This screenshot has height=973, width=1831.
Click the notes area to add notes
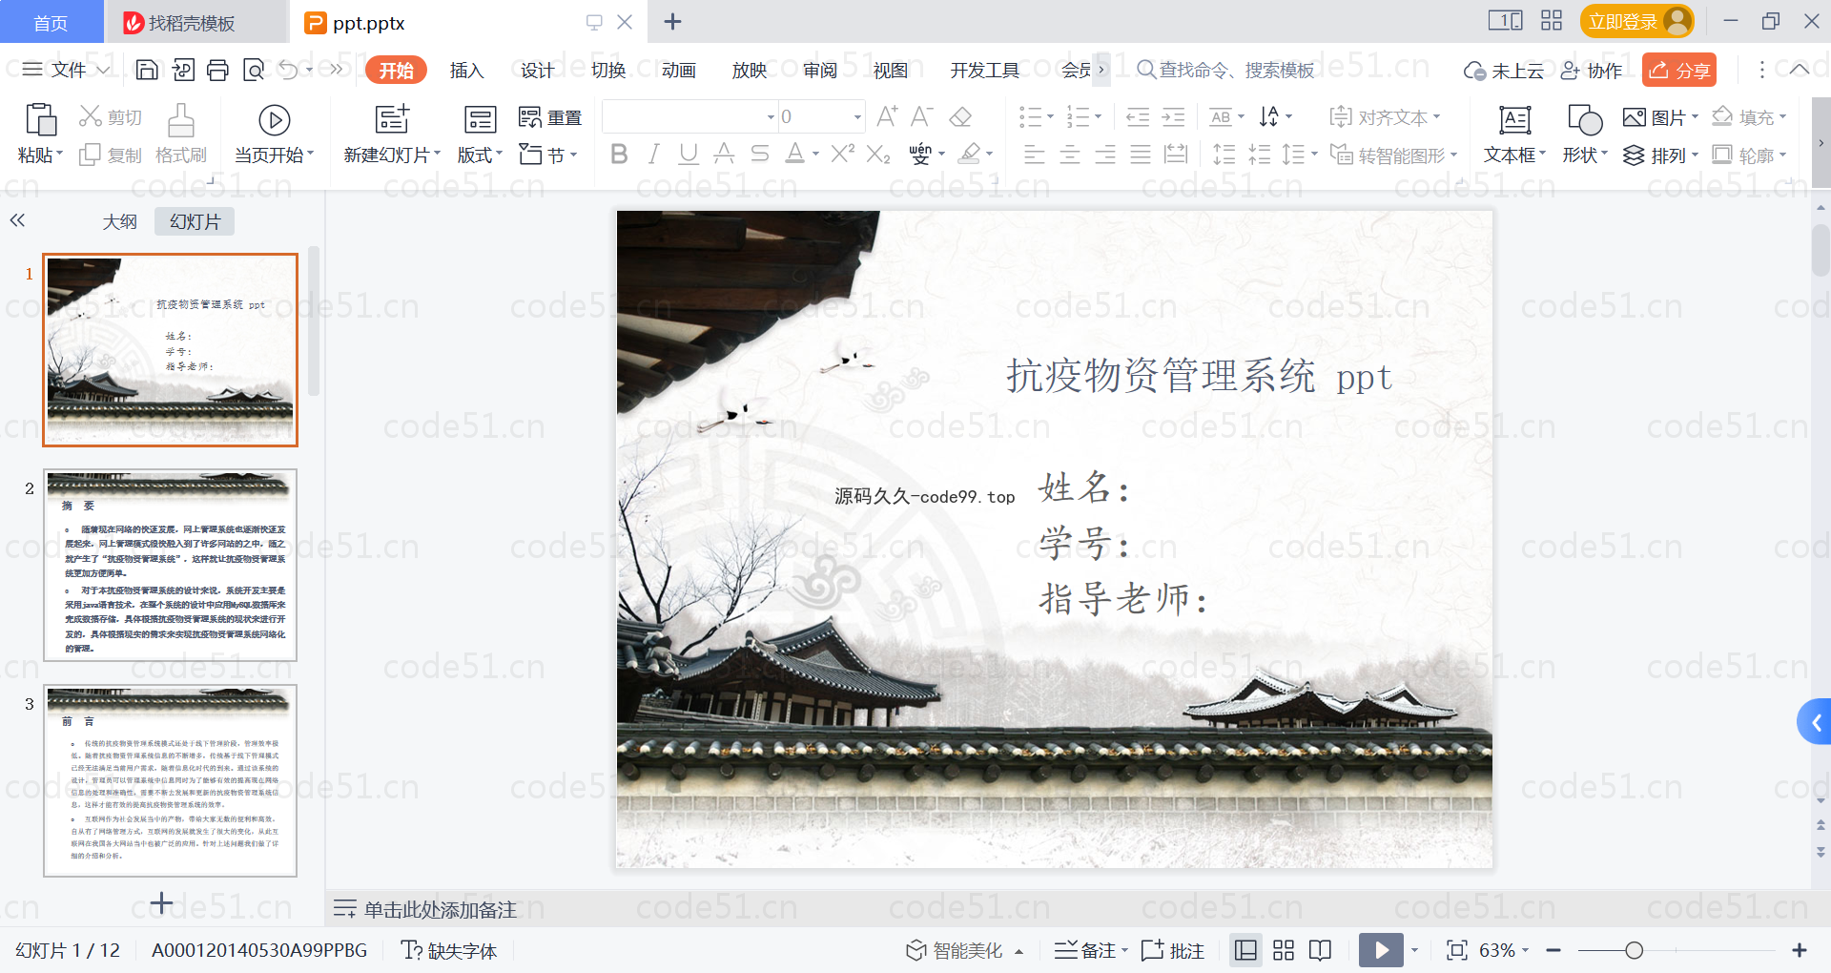(x=1068, y=909)
